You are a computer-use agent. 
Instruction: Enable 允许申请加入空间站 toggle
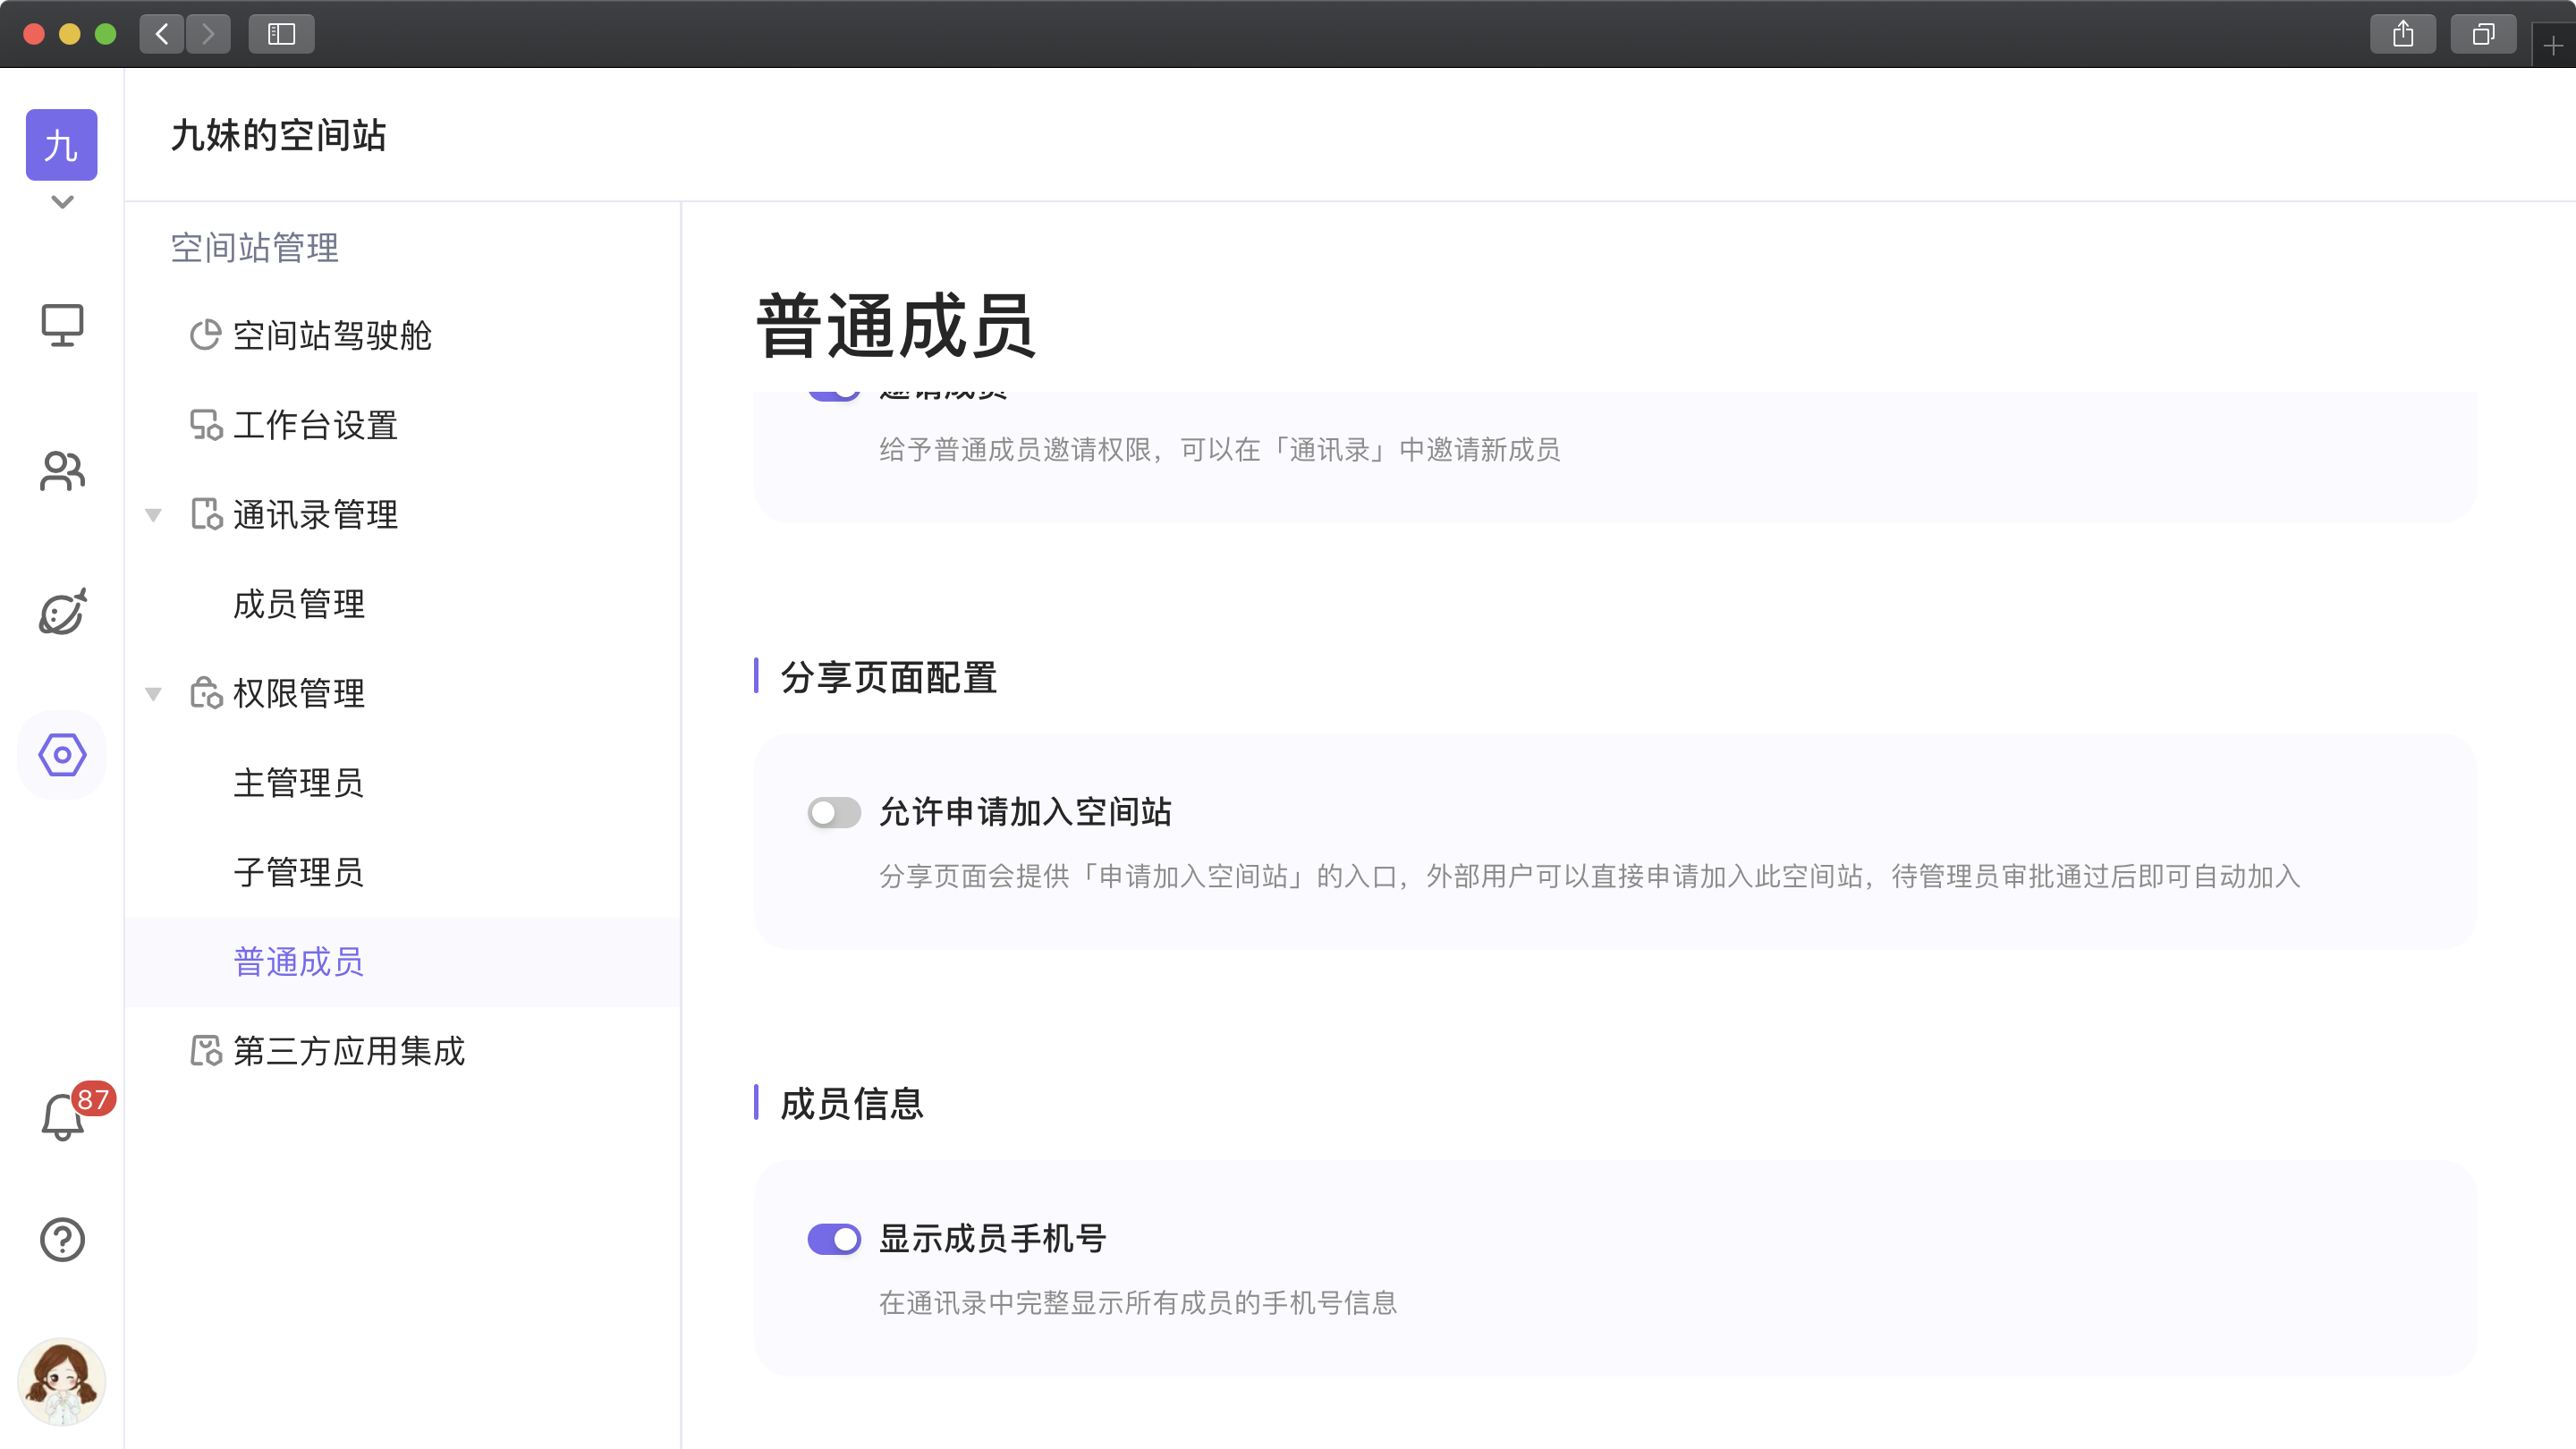(834, 813)
